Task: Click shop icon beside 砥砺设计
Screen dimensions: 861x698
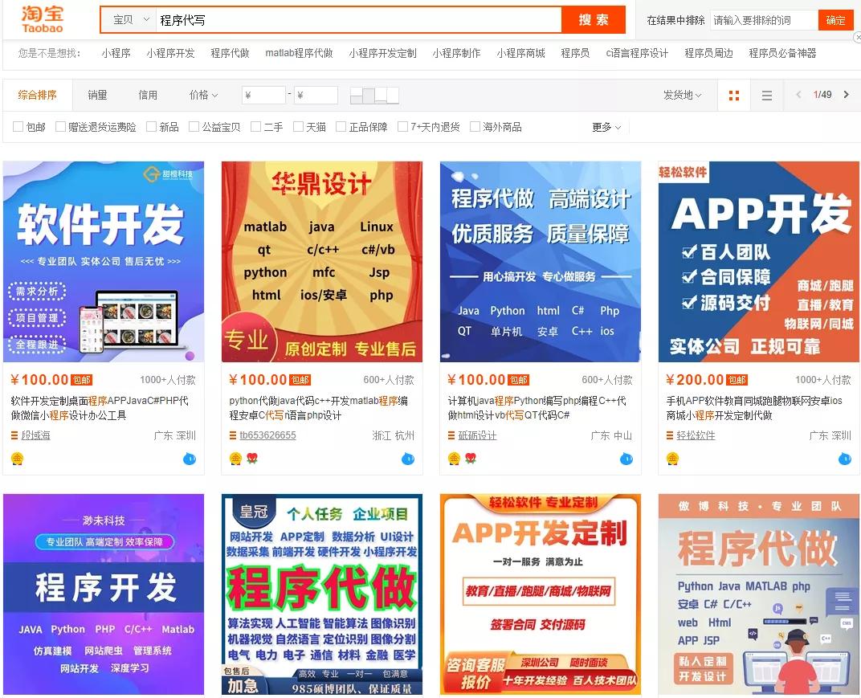Action: (452, 435)
